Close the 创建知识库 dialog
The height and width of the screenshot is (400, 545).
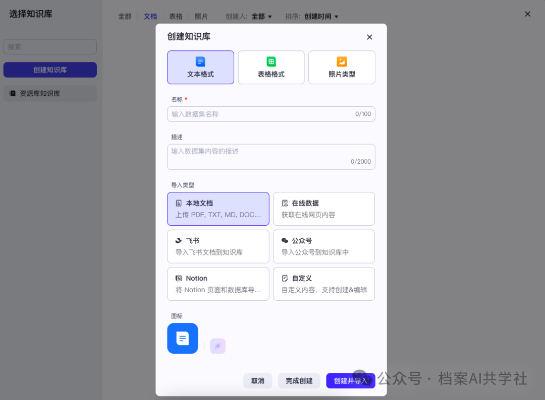click(369, 37)
